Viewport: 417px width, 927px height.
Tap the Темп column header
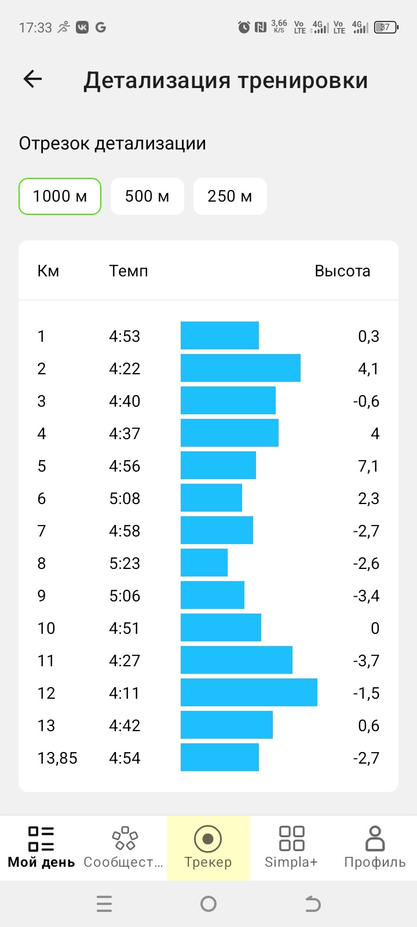(129, 271)
